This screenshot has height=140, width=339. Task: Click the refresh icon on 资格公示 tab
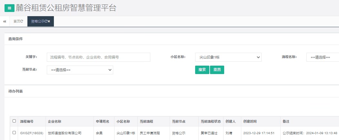click(46, 21)
